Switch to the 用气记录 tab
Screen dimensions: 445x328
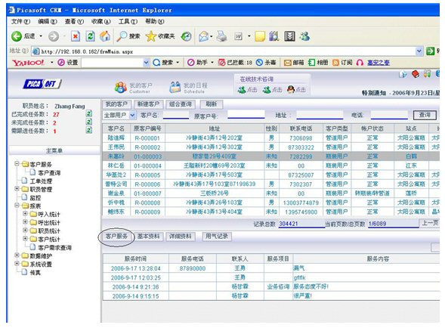coord(217,237)
